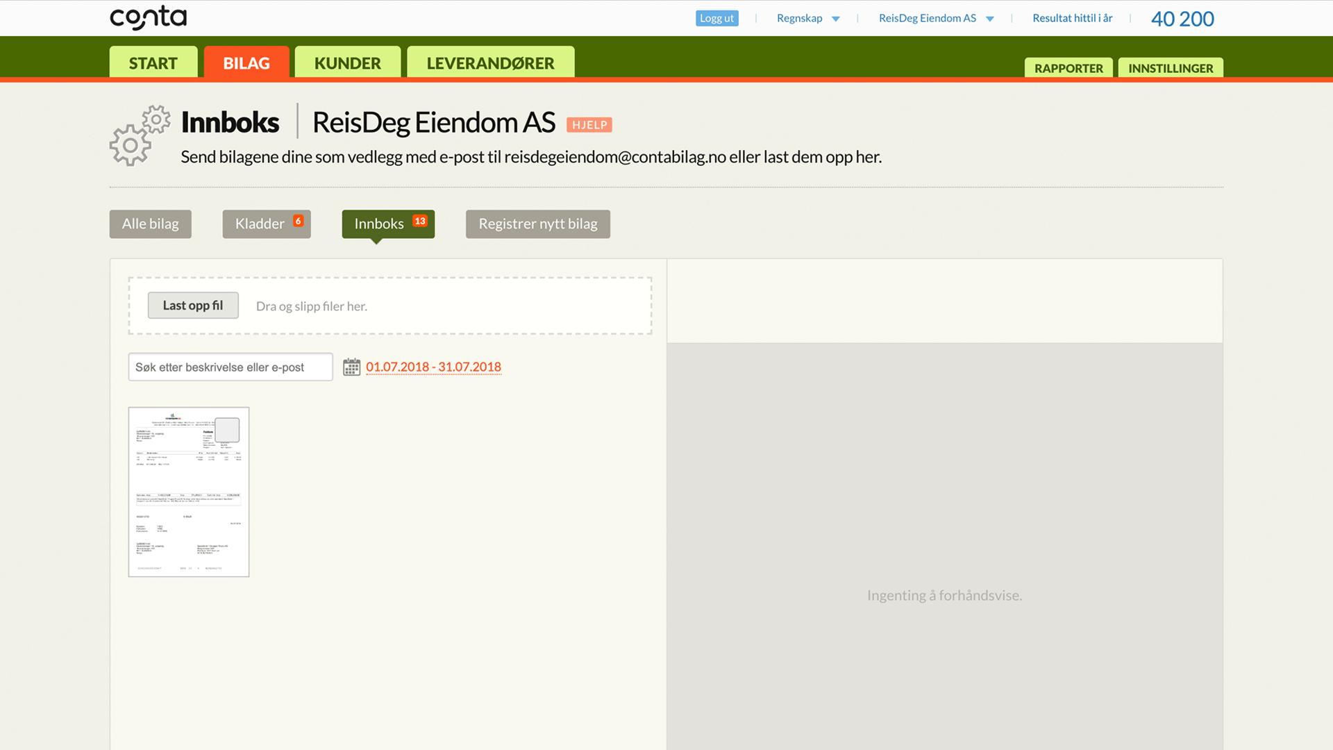Click the Innboks 13 count badge
Viewport: 1333px width, 750px height.
point(420,221)
